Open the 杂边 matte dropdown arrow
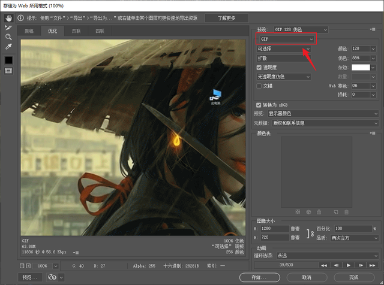 click(373, 68)
